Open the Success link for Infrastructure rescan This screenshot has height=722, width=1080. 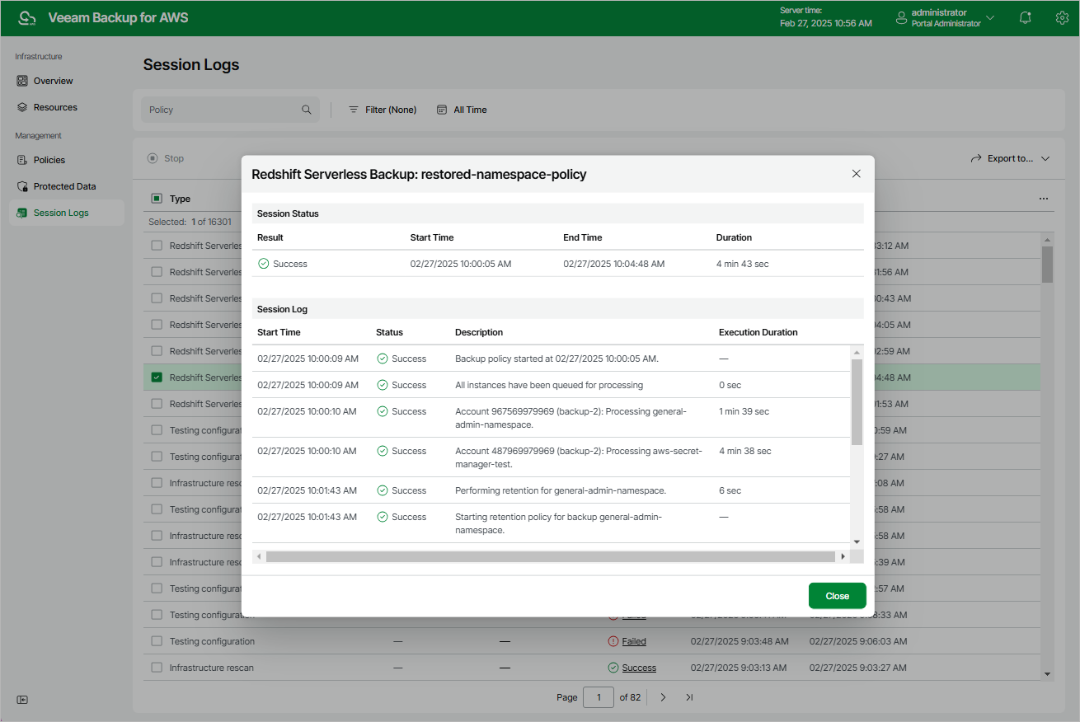[x=639, y=668]
